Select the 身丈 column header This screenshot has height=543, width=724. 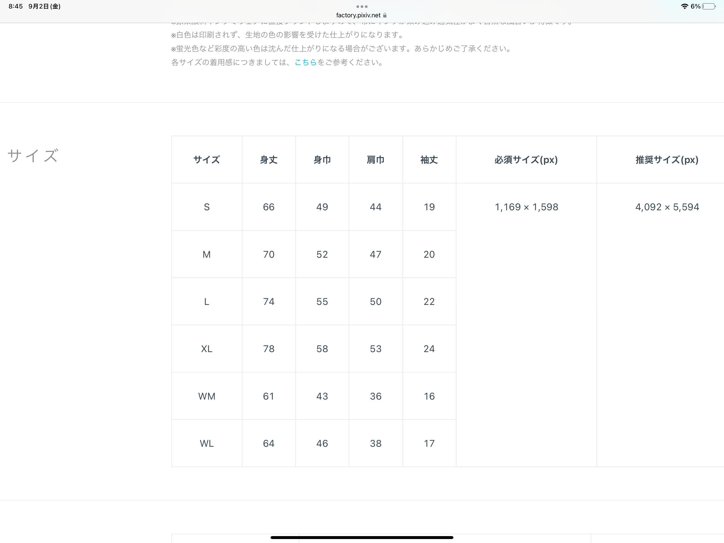pyautogui.click(x=268, y=160)
